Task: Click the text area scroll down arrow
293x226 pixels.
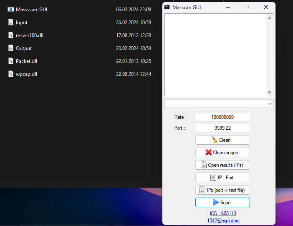Action: 270,93
